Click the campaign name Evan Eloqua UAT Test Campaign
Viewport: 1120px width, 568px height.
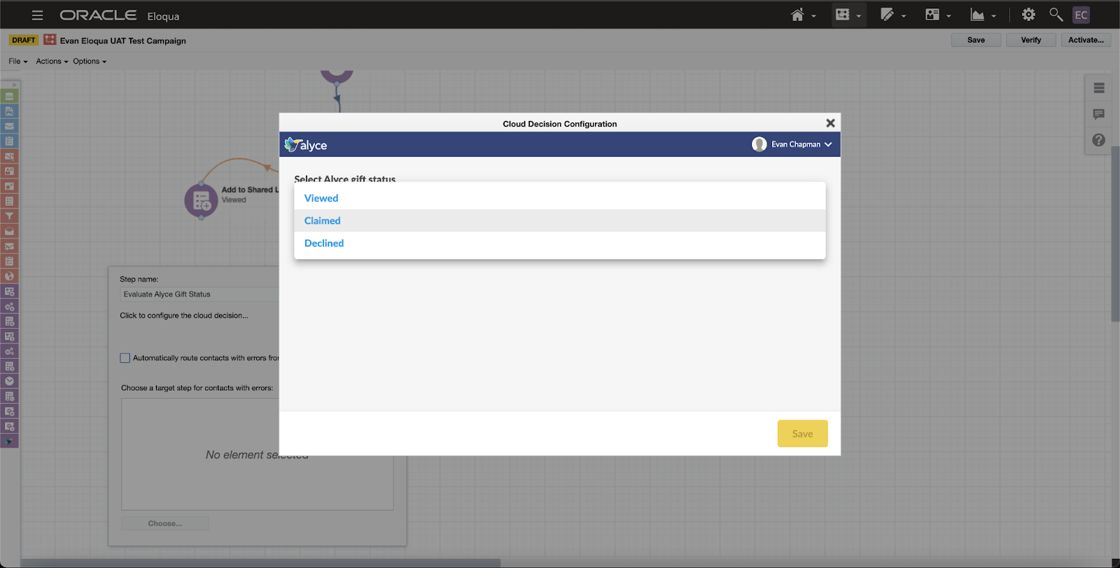tap(123, 41)
